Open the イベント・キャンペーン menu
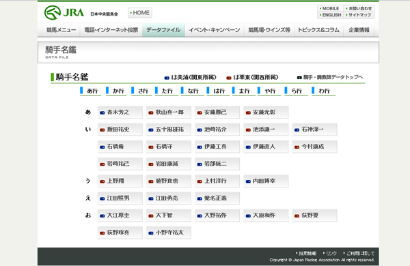This screenshot has height=266, width=410. point(215,30)
